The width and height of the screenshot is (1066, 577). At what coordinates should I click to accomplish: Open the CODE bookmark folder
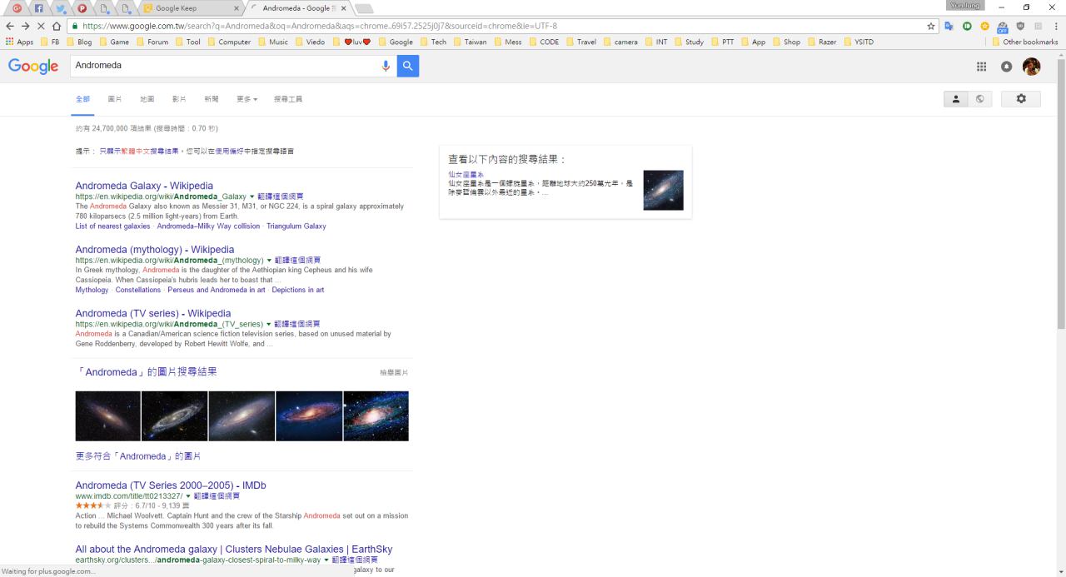(544, 42)
